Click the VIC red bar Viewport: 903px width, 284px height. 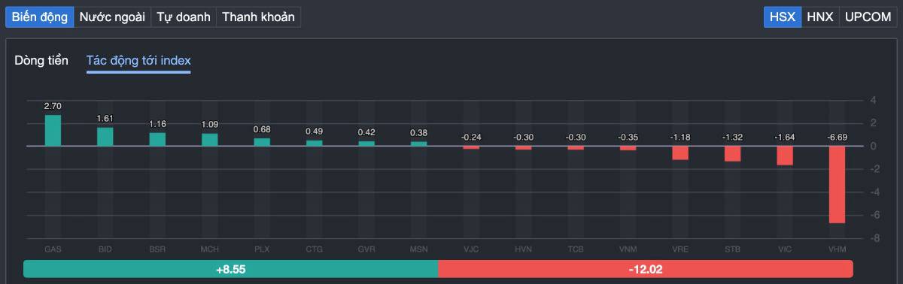click(785, 156)
